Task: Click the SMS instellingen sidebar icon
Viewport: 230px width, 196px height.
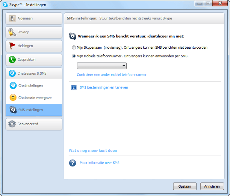Action: point(13,110)
